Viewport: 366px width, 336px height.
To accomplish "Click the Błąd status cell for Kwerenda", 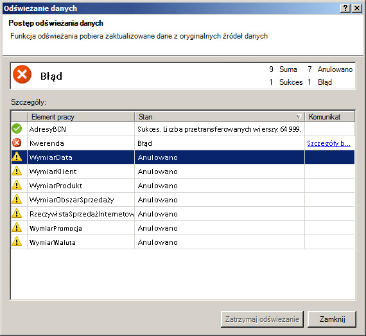I will pos(220,143).
